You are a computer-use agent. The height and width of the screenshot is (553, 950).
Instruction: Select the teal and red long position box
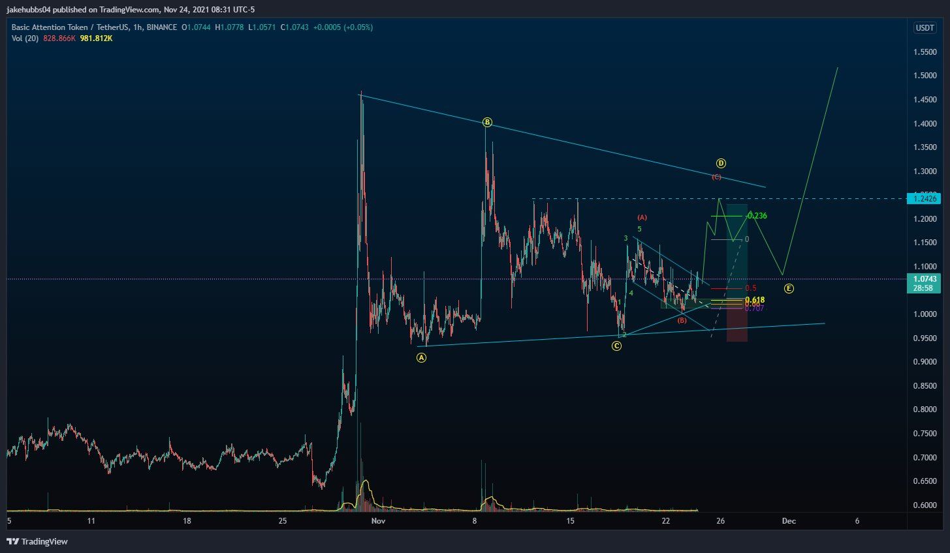coord(737,273)
